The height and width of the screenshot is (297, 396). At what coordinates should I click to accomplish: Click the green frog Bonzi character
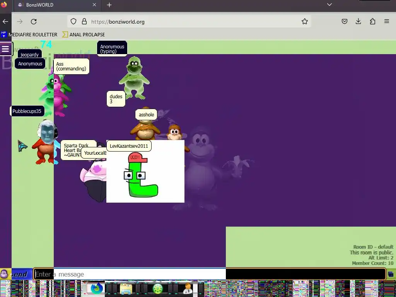134,78
